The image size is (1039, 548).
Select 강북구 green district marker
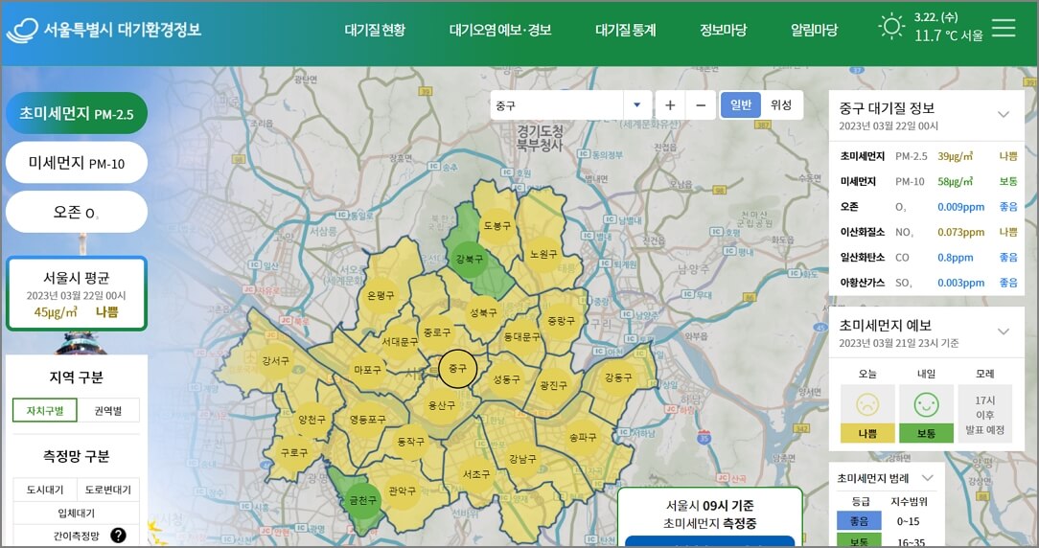[x=469, y=259]
